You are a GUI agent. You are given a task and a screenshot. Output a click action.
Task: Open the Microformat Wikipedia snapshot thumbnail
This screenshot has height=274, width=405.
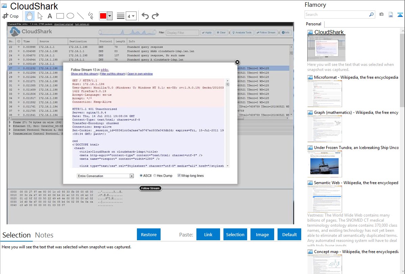coord(325,94)
